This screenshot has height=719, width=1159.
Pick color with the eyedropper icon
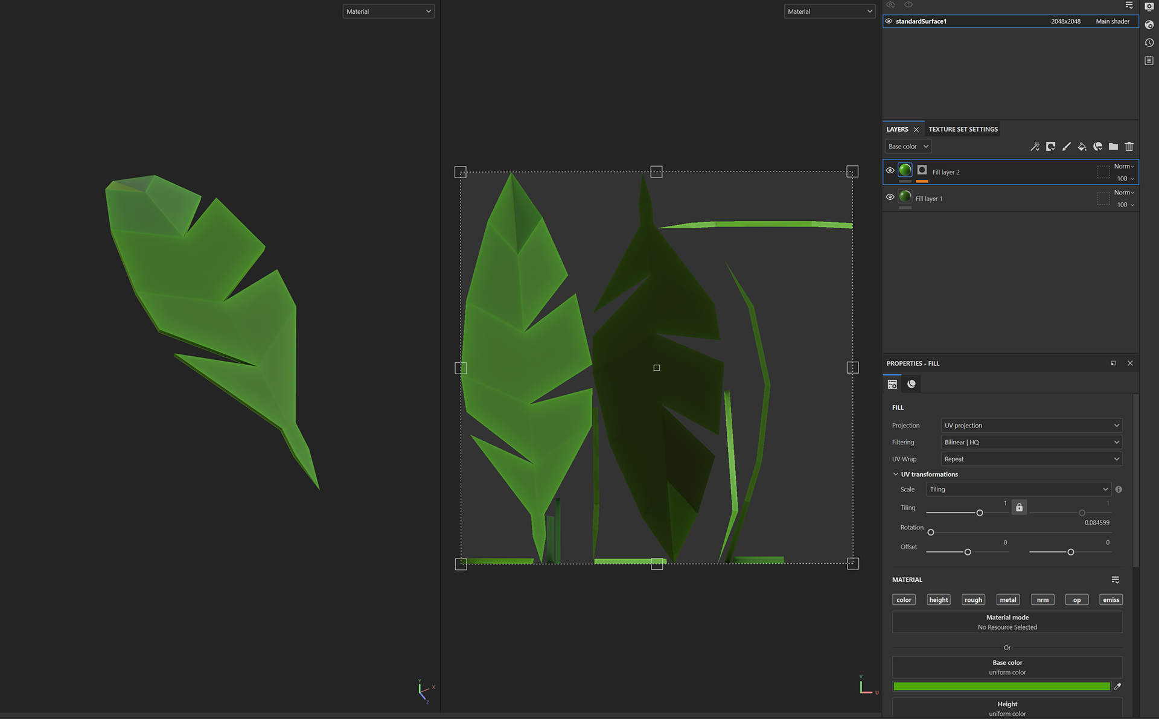click(x=1117, y=686)
